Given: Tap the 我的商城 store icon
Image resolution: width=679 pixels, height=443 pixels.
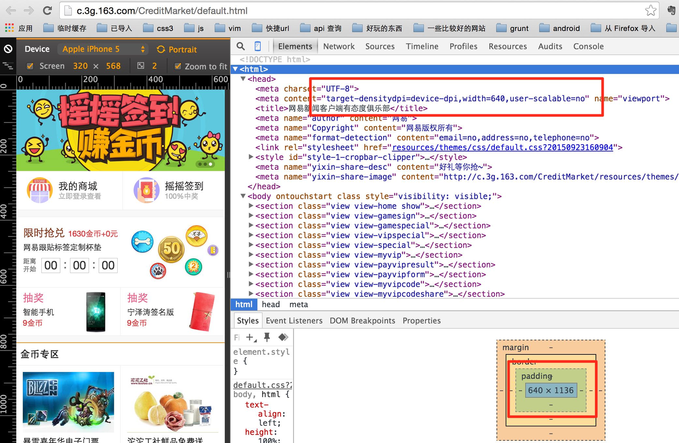Looking at the screenshot, I should click(39, 190).
